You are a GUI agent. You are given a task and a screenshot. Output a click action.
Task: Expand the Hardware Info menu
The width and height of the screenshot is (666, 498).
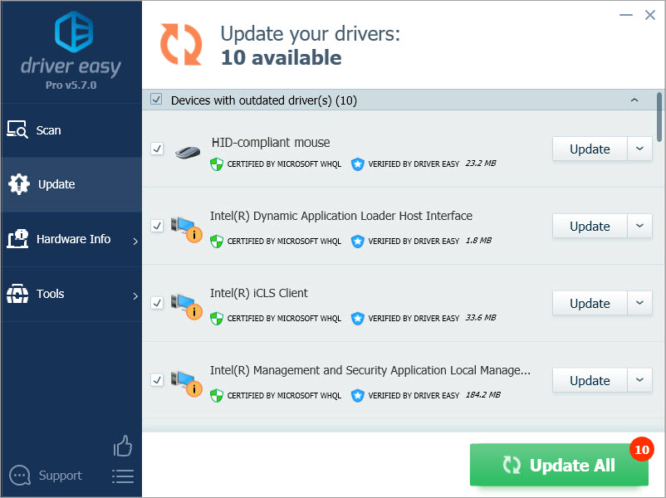pyautogui.click(x=71, y=239)
